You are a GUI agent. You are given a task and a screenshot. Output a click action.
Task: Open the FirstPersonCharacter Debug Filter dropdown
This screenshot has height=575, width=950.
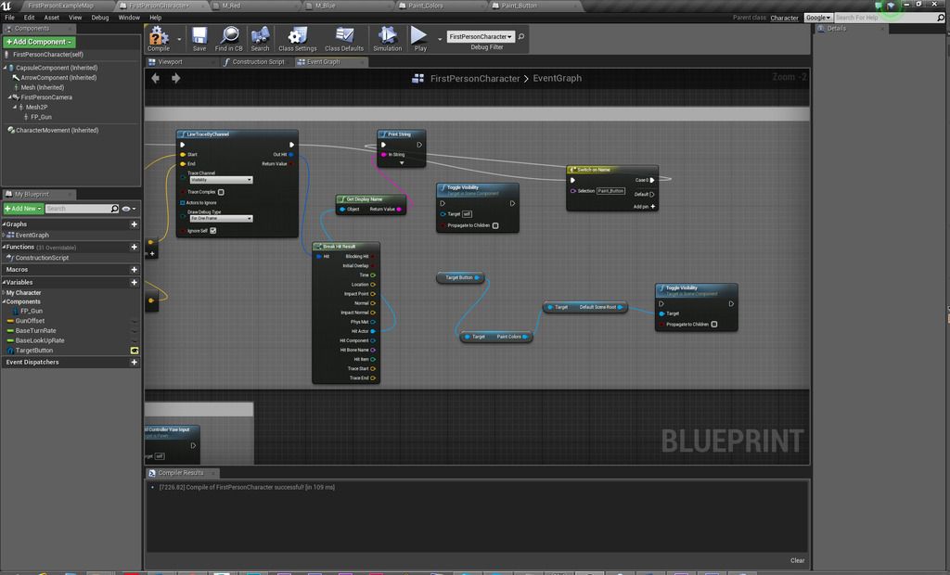[x=481, y=37]
